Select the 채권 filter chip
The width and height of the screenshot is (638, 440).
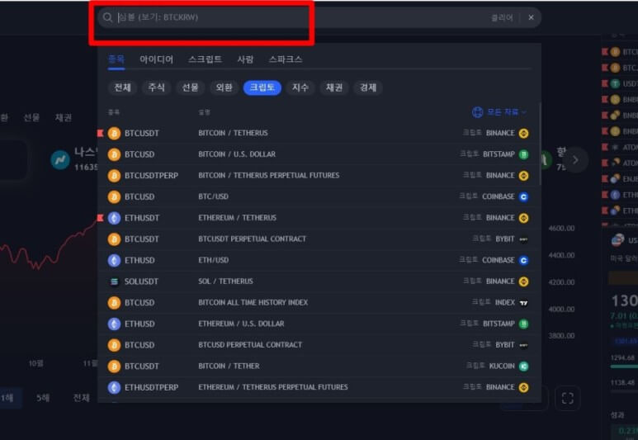tap(334, 88)
